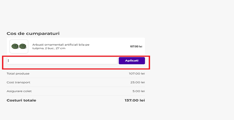Image resolution: width=234 pixels, height=120 pixels.
Task: Select the Cos de cumparaturi heading
Action: pyautogui.click(x=33, y=33)
